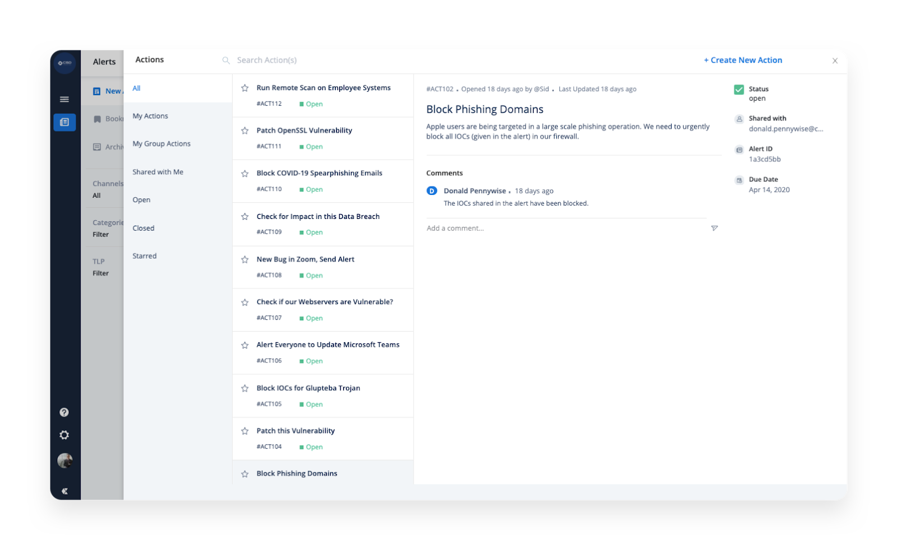Viewport: 897px width, 550px height.
Task: Star the Block Phishing Domains row in the list
Action: click(245, 474)
